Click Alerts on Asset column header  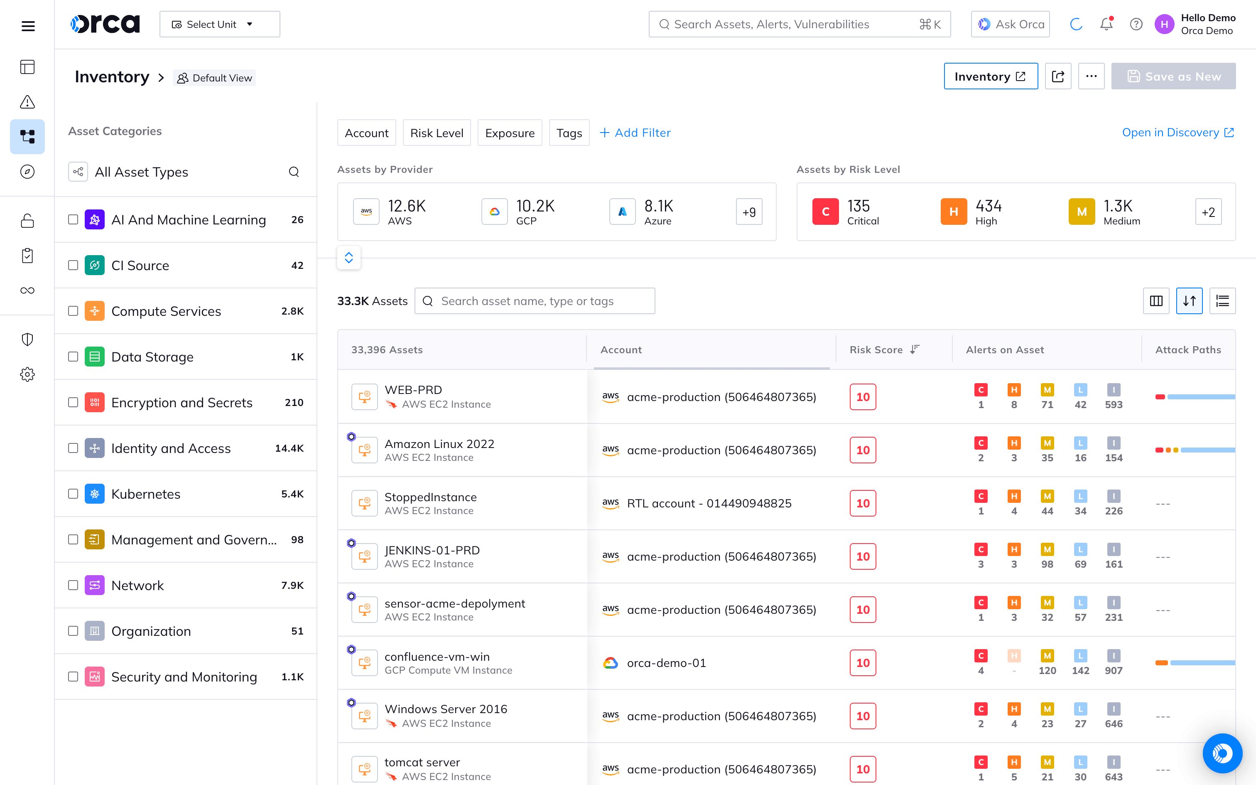tap(1004, 349)
